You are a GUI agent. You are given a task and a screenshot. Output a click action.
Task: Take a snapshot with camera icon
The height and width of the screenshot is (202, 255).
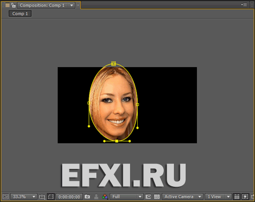click(x=87, y=196)
